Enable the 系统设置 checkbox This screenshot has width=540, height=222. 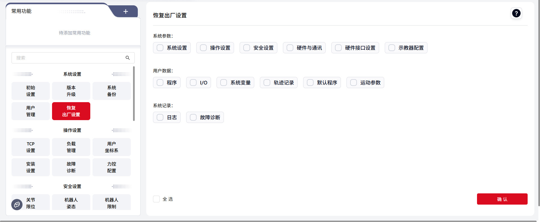click(160, 48)
